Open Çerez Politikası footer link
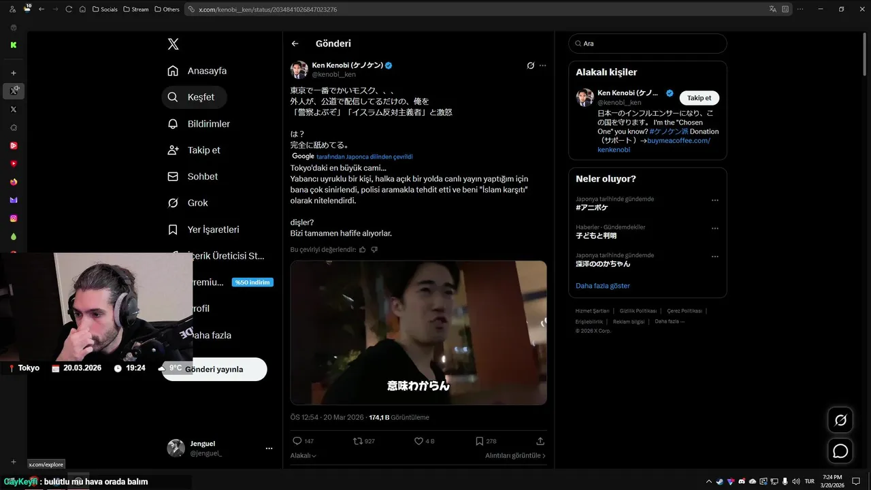Viewport: 871px width, 490px height. pyautogui.click(x=684, y=311)
